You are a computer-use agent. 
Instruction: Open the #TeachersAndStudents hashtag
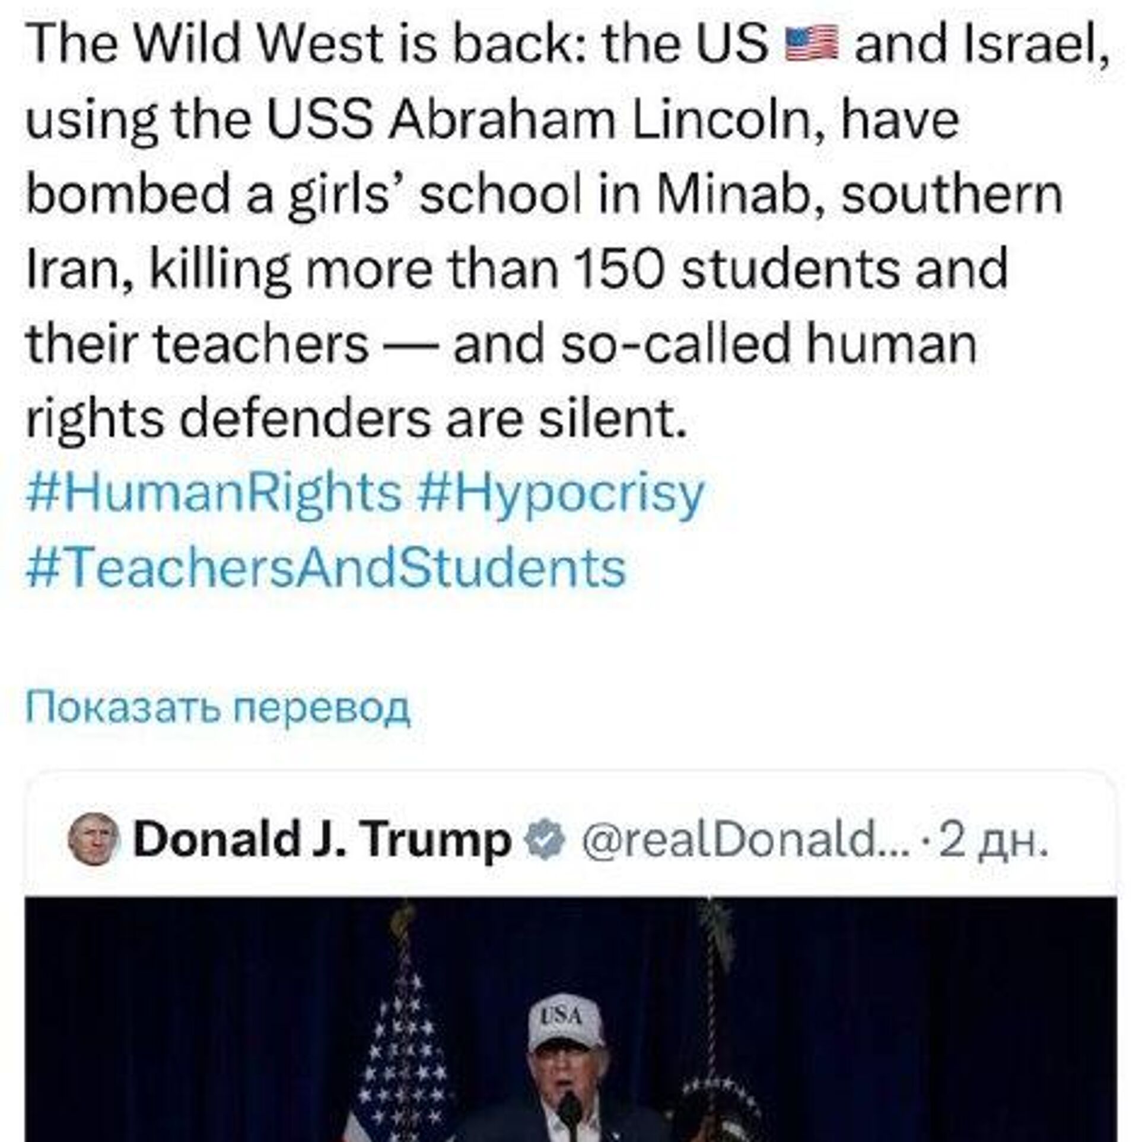tap(326, 567)
